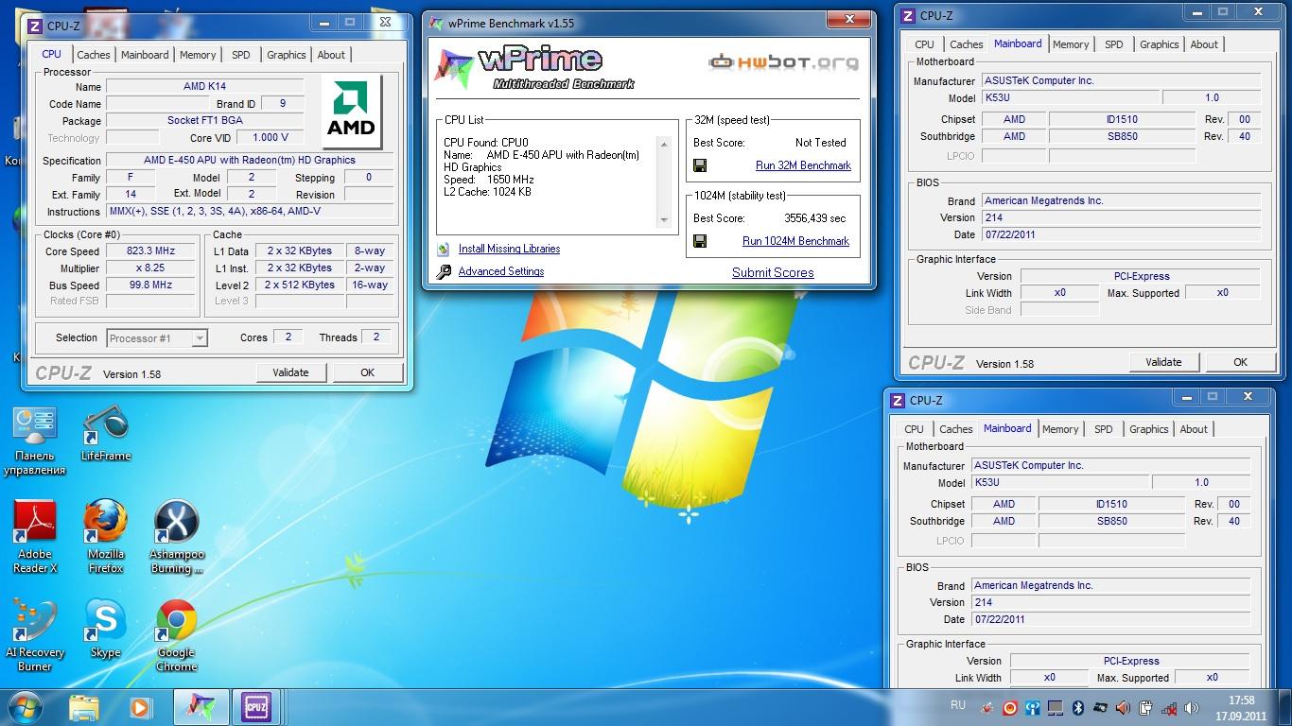
Task: Click the clock showing 17:58
Action: coord(1241,700)
